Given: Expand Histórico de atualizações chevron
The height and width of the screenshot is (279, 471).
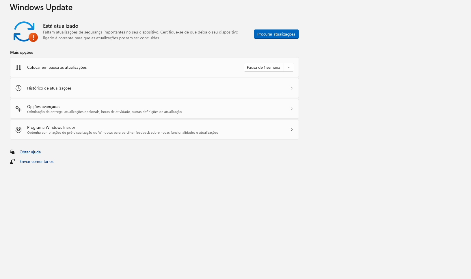Looking at the screenshot, I should click(x=292, y=88).
